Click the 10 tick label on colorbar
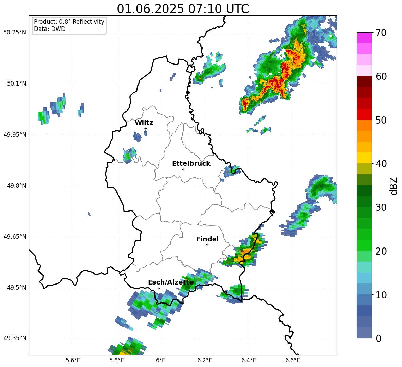 click(x=381, y=295)
